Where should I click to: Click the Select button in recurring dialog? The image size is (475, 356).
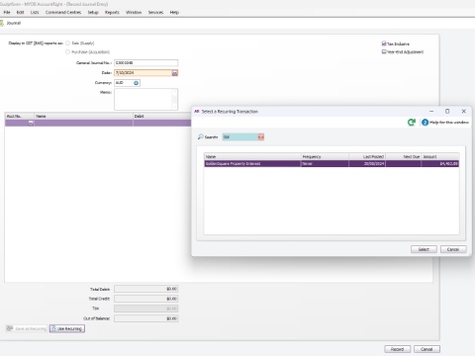(x=424, y=249)
